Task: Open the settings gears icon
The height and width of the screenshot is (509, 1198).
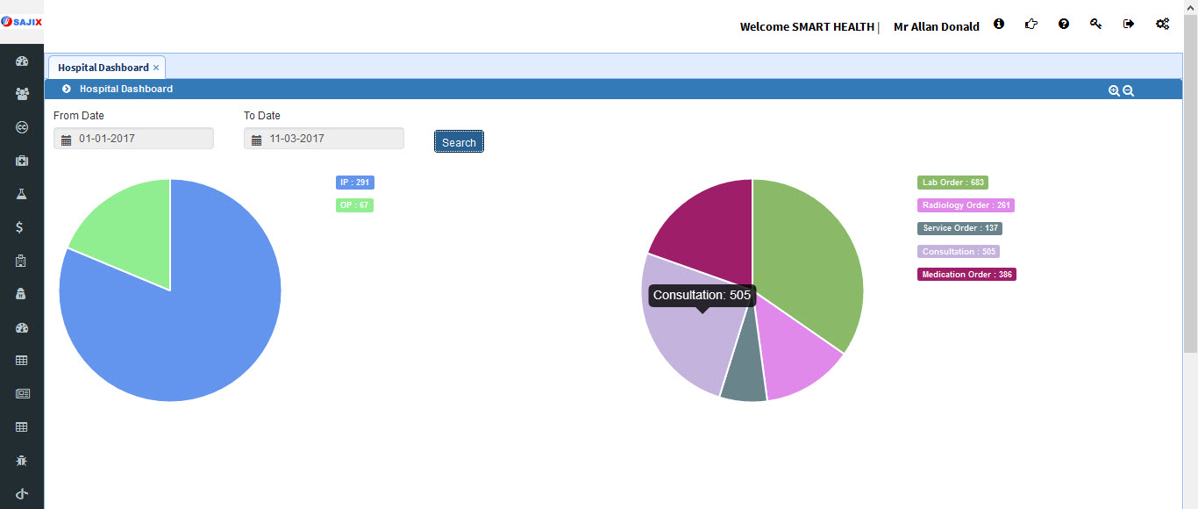Action: [1162, 25]
